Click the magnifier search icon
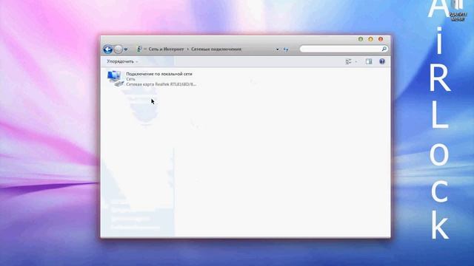 (384, 49)
